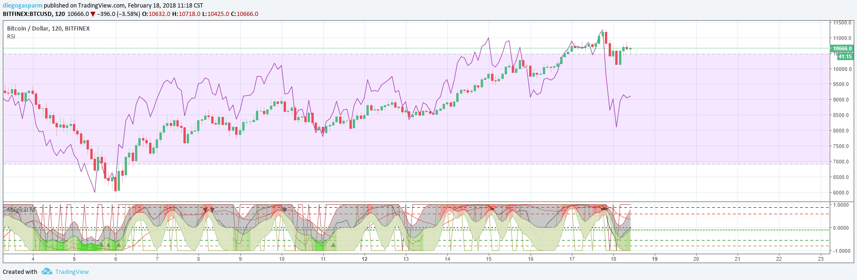
Task: Click the low value L:10425.0
Action: click(x=215, y=14)
